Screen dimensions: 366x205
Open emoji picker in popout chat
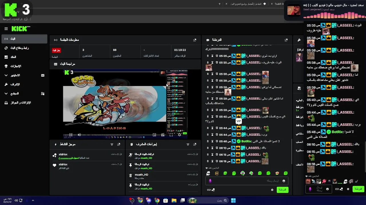coord(327,189)
